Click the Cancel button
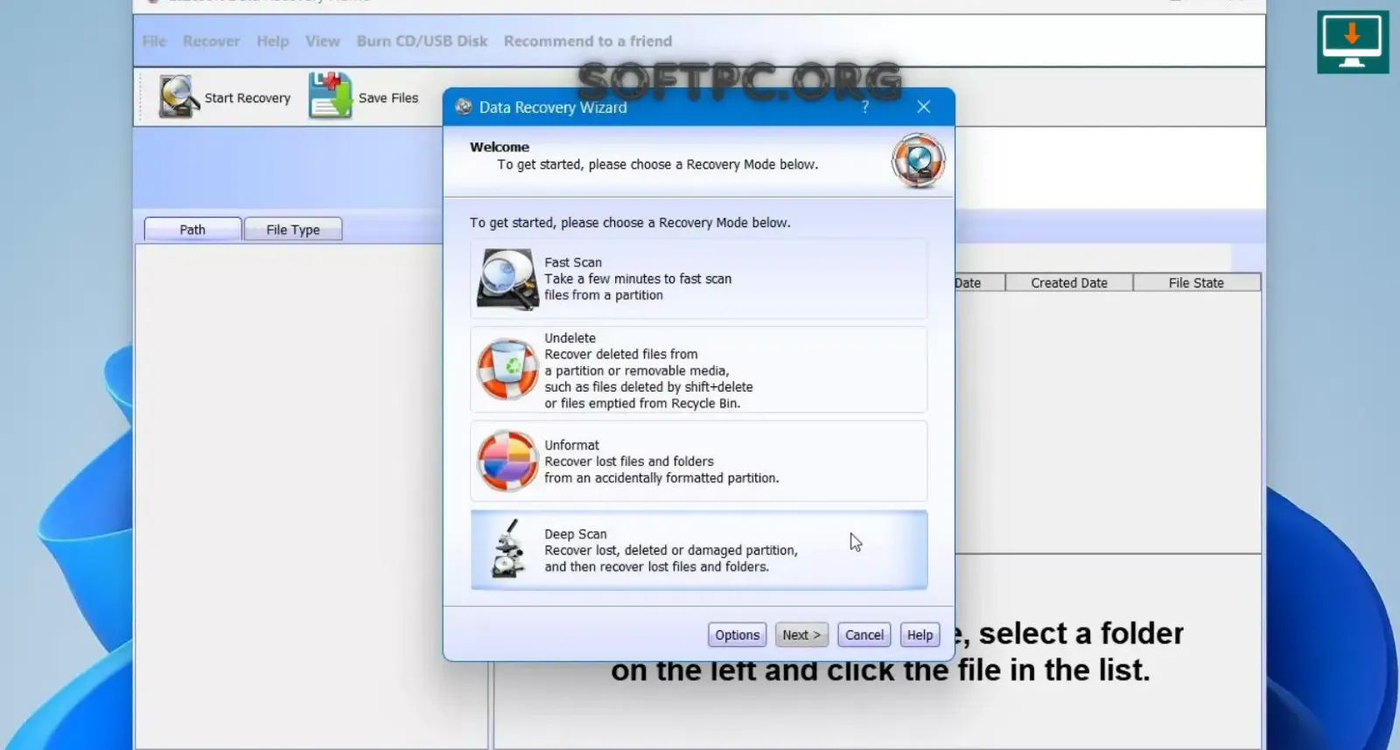 [x=864, y=635]
